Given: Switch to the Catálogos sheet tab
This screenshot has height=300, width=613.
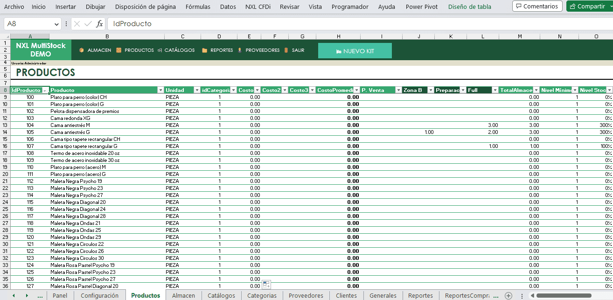Looking at the screenshot, I should click(222, 296).
